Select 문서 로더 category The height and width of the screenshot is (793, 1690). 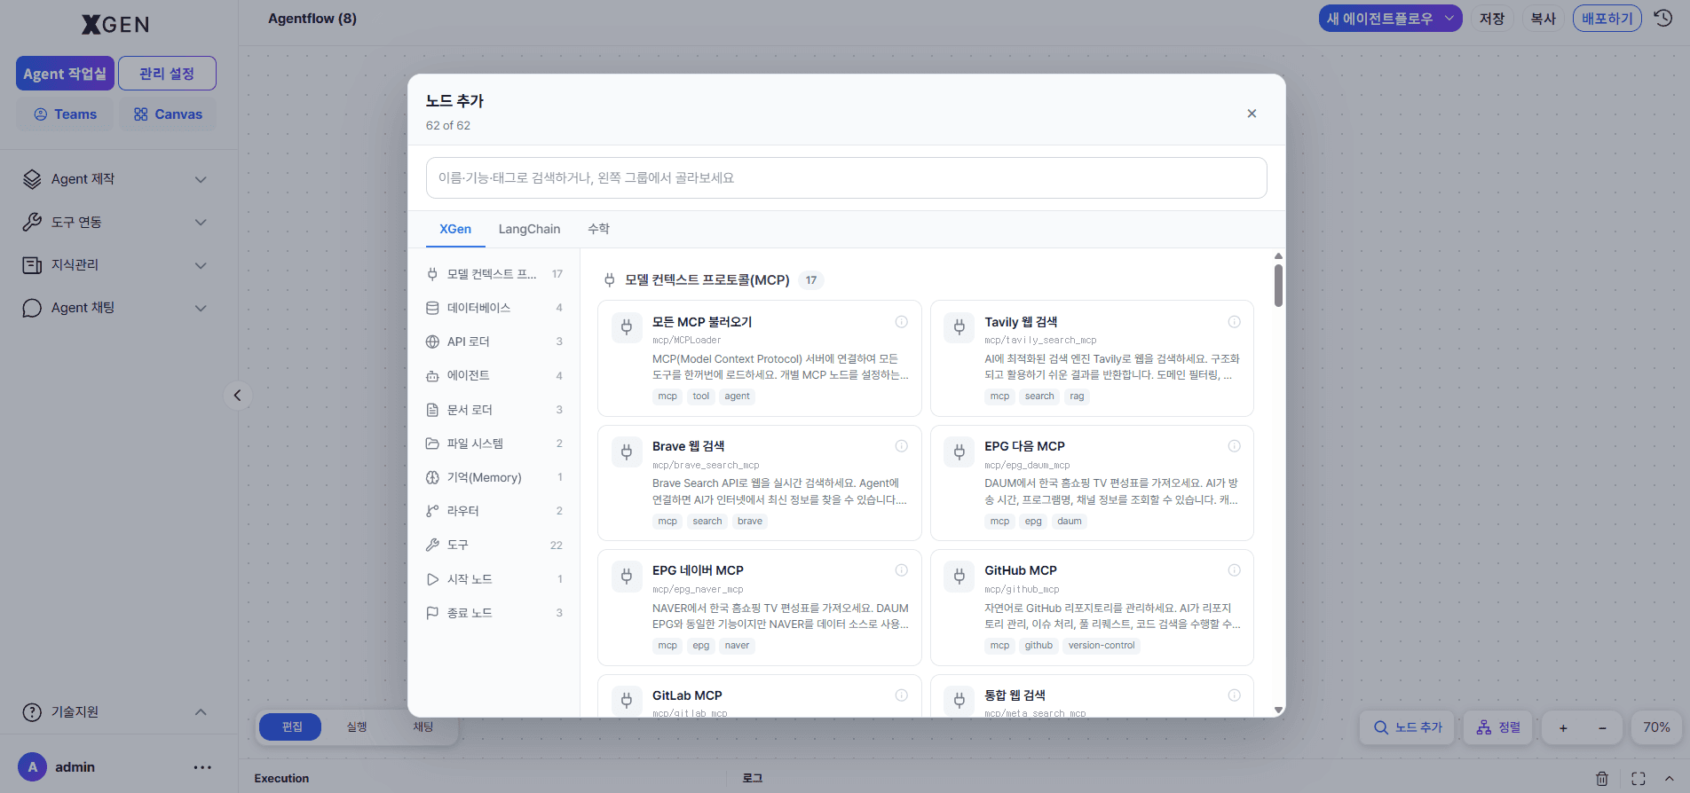click(494, 410)
